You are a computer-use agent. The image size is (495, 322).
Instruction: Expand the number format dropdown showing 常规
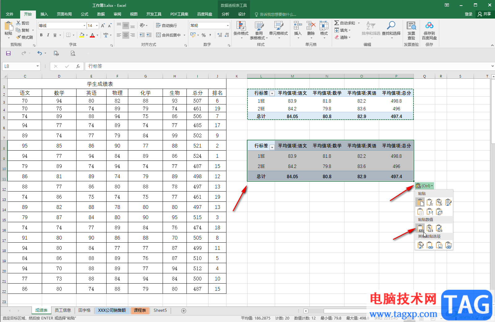coord(228,26)
